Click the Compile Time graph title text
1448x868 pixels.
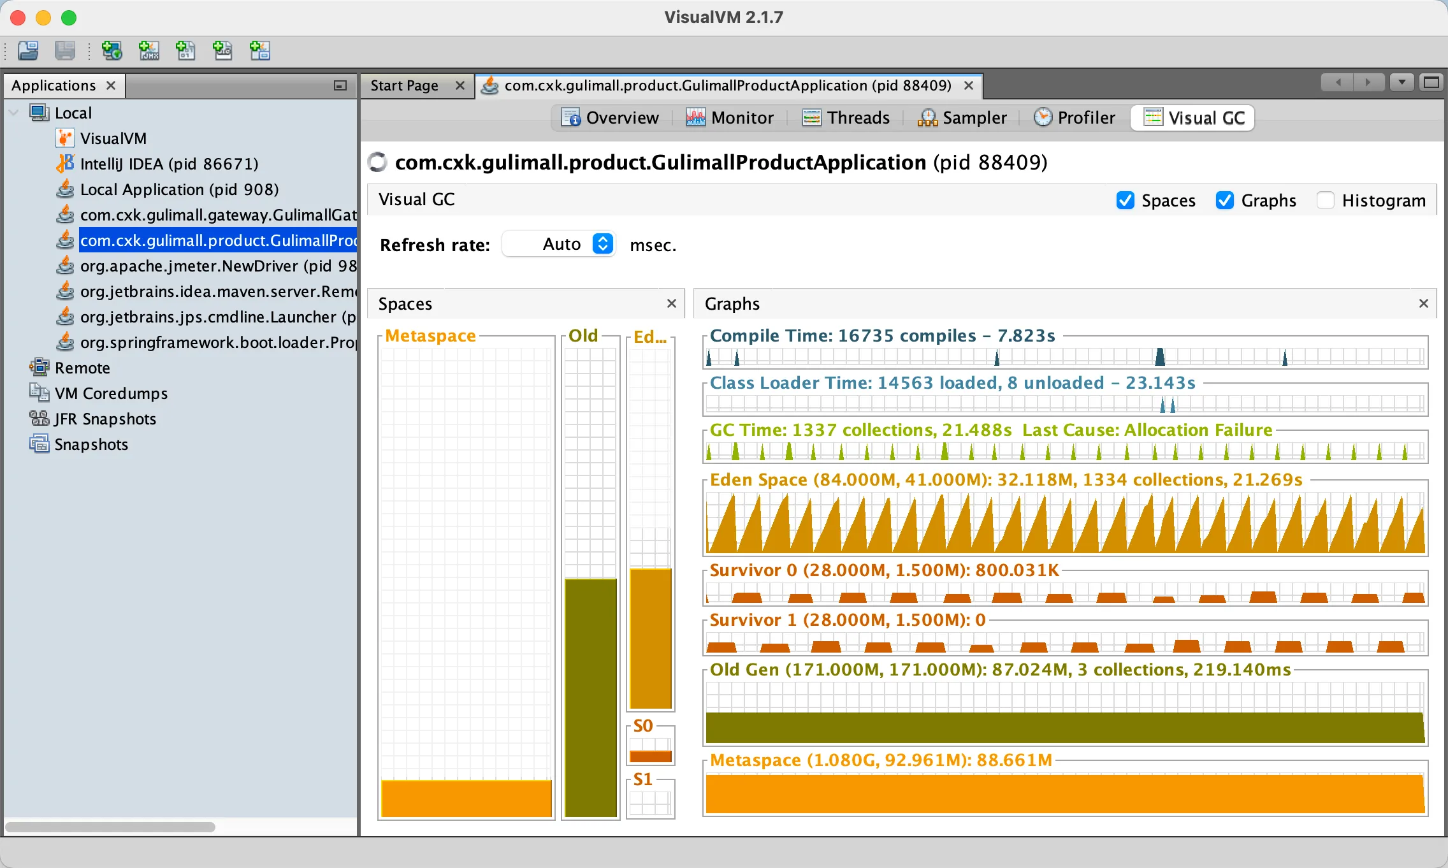(x=883, y=336)
